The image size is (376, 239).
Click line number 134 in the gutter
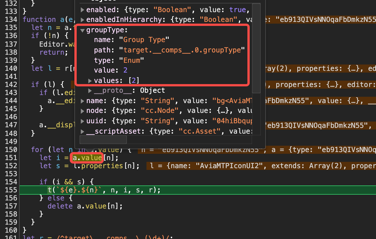tap(12, 19)
